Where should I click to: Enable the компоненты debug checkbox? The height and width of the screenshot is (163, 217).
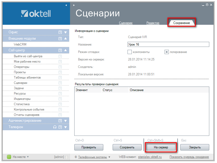click(x=130, y=52)
